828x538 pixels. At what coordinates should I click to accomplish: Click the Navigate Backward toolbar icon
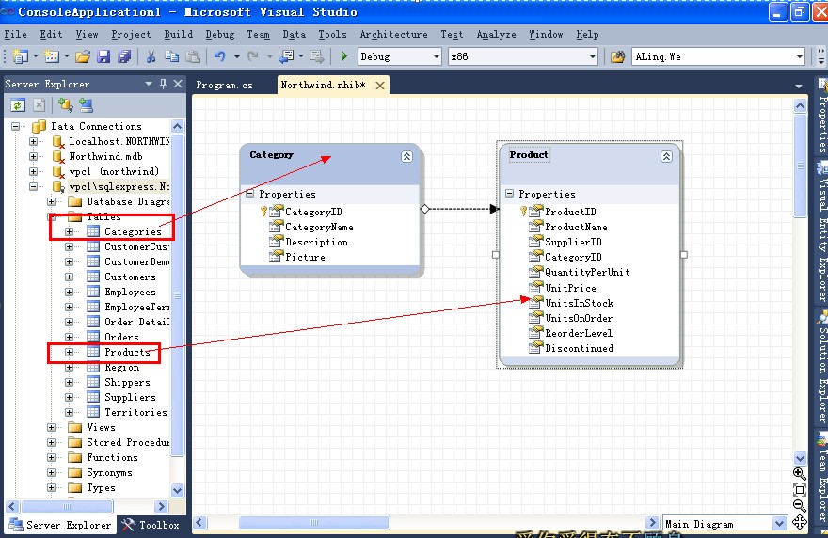coord(287,56)
